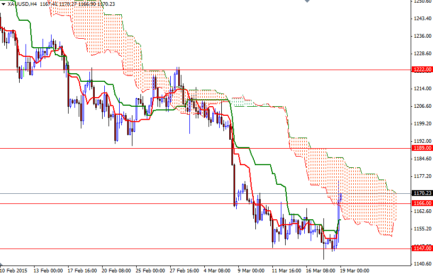This screenshot has width=433, height=274.
Task: Select the red horizontal line at 1189.00
Action: pos(205,148)
